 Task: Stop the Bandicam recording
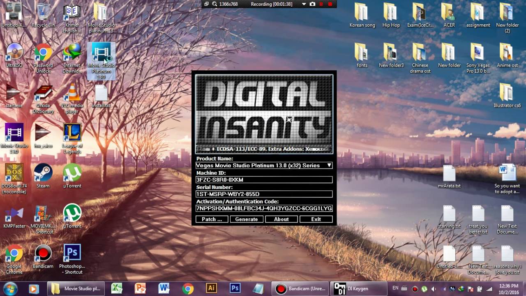tap(330, 4)
